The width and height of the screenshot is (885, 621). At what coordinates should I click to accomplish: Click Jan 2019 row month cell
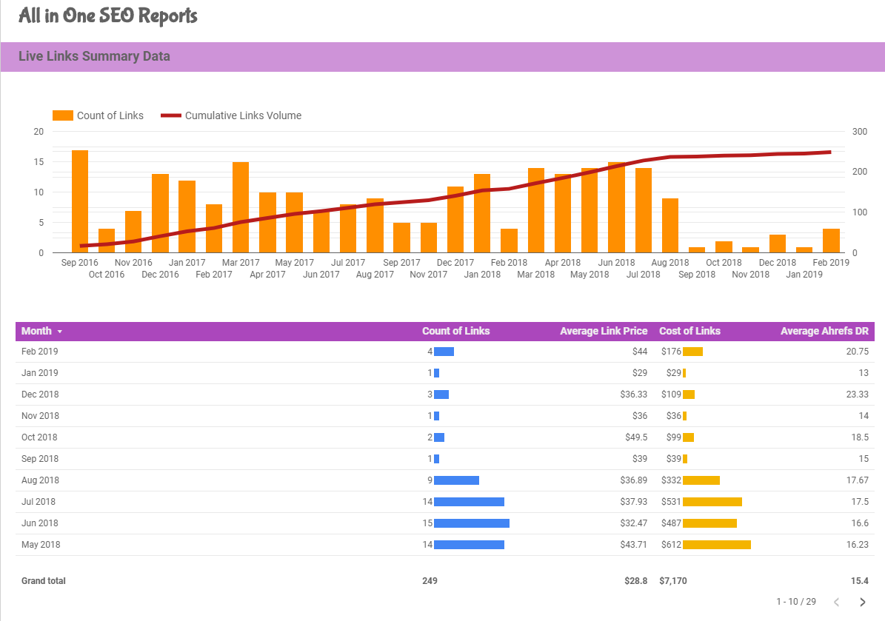(x=39, y=373)
